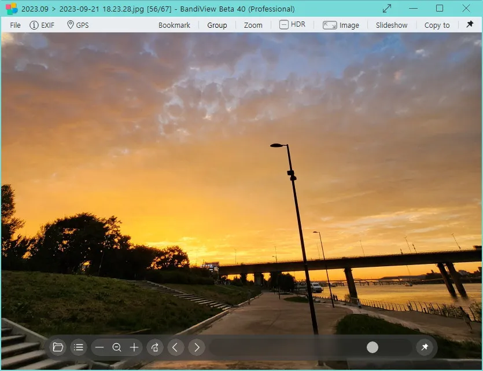Open the Copy to dropdown
The height and width of the screenshot is (371, 483).
point(437,25)
